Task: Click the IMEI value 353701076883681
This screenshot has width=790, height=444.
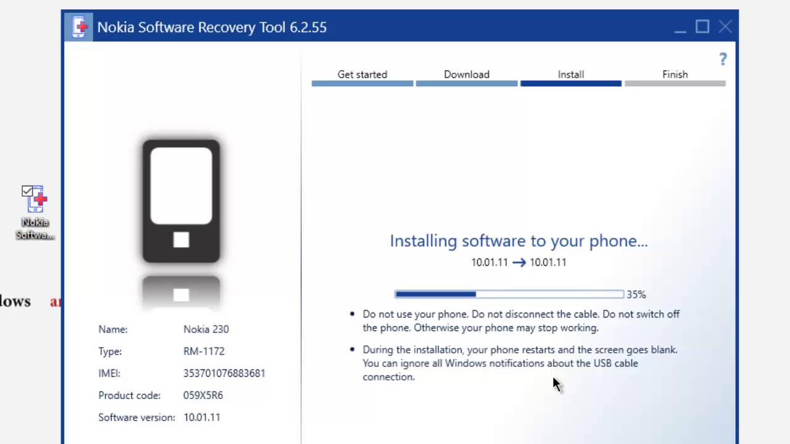Action: (224, 373)
